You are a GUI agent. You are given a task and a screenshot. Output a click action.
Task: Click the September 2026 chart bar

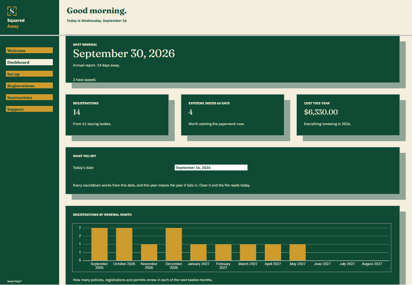pyautogui.click(x=99, y=244)
